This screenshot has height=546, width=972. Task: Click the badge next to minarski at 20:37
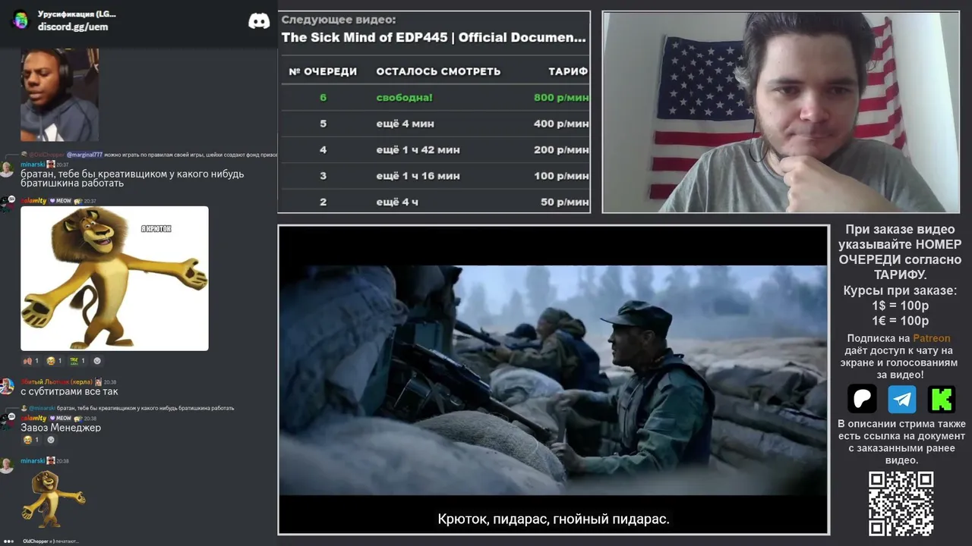[x=51, y=164]
